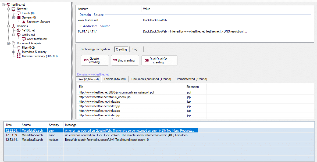Viewport: 317px width, 162px height.
Task: Select the Metadata Summary icon
Action: pos(19,52)
